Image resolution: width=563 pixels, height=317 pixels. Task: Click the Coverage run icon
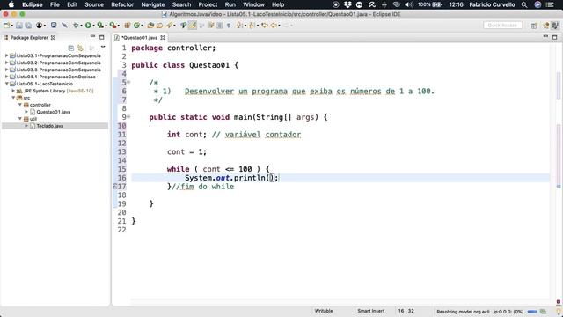[x=100, y=26]
